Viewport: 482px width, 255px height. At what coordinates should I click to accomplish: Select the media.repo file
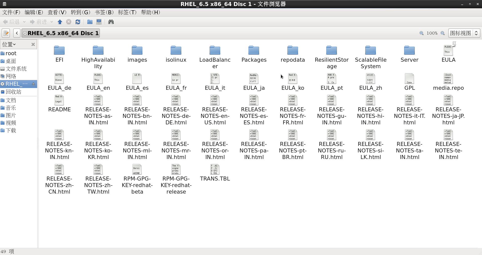click(x=448, y=82)
